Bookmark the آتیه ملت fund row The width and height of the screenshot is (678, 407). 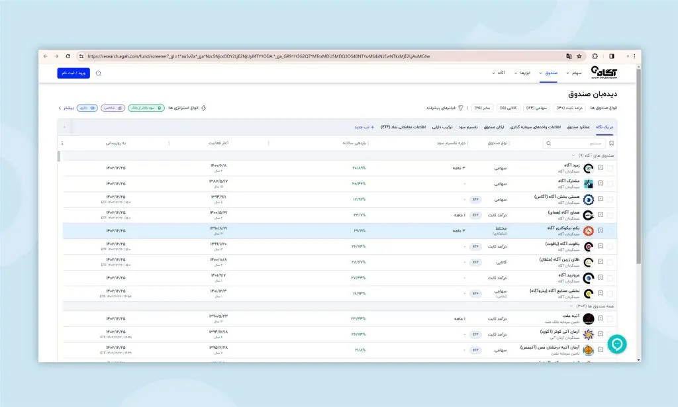tap(600, 319)
